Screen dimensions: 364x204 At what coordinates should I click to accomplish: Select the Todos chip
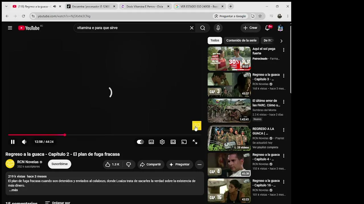point(215,41)
